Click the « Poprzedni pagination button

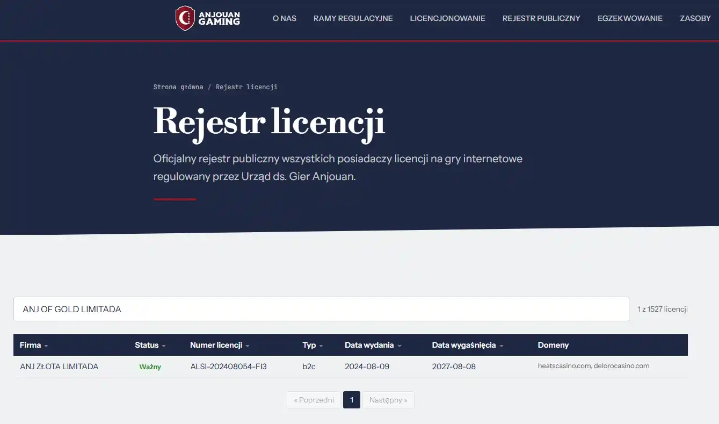coord(314,400)
